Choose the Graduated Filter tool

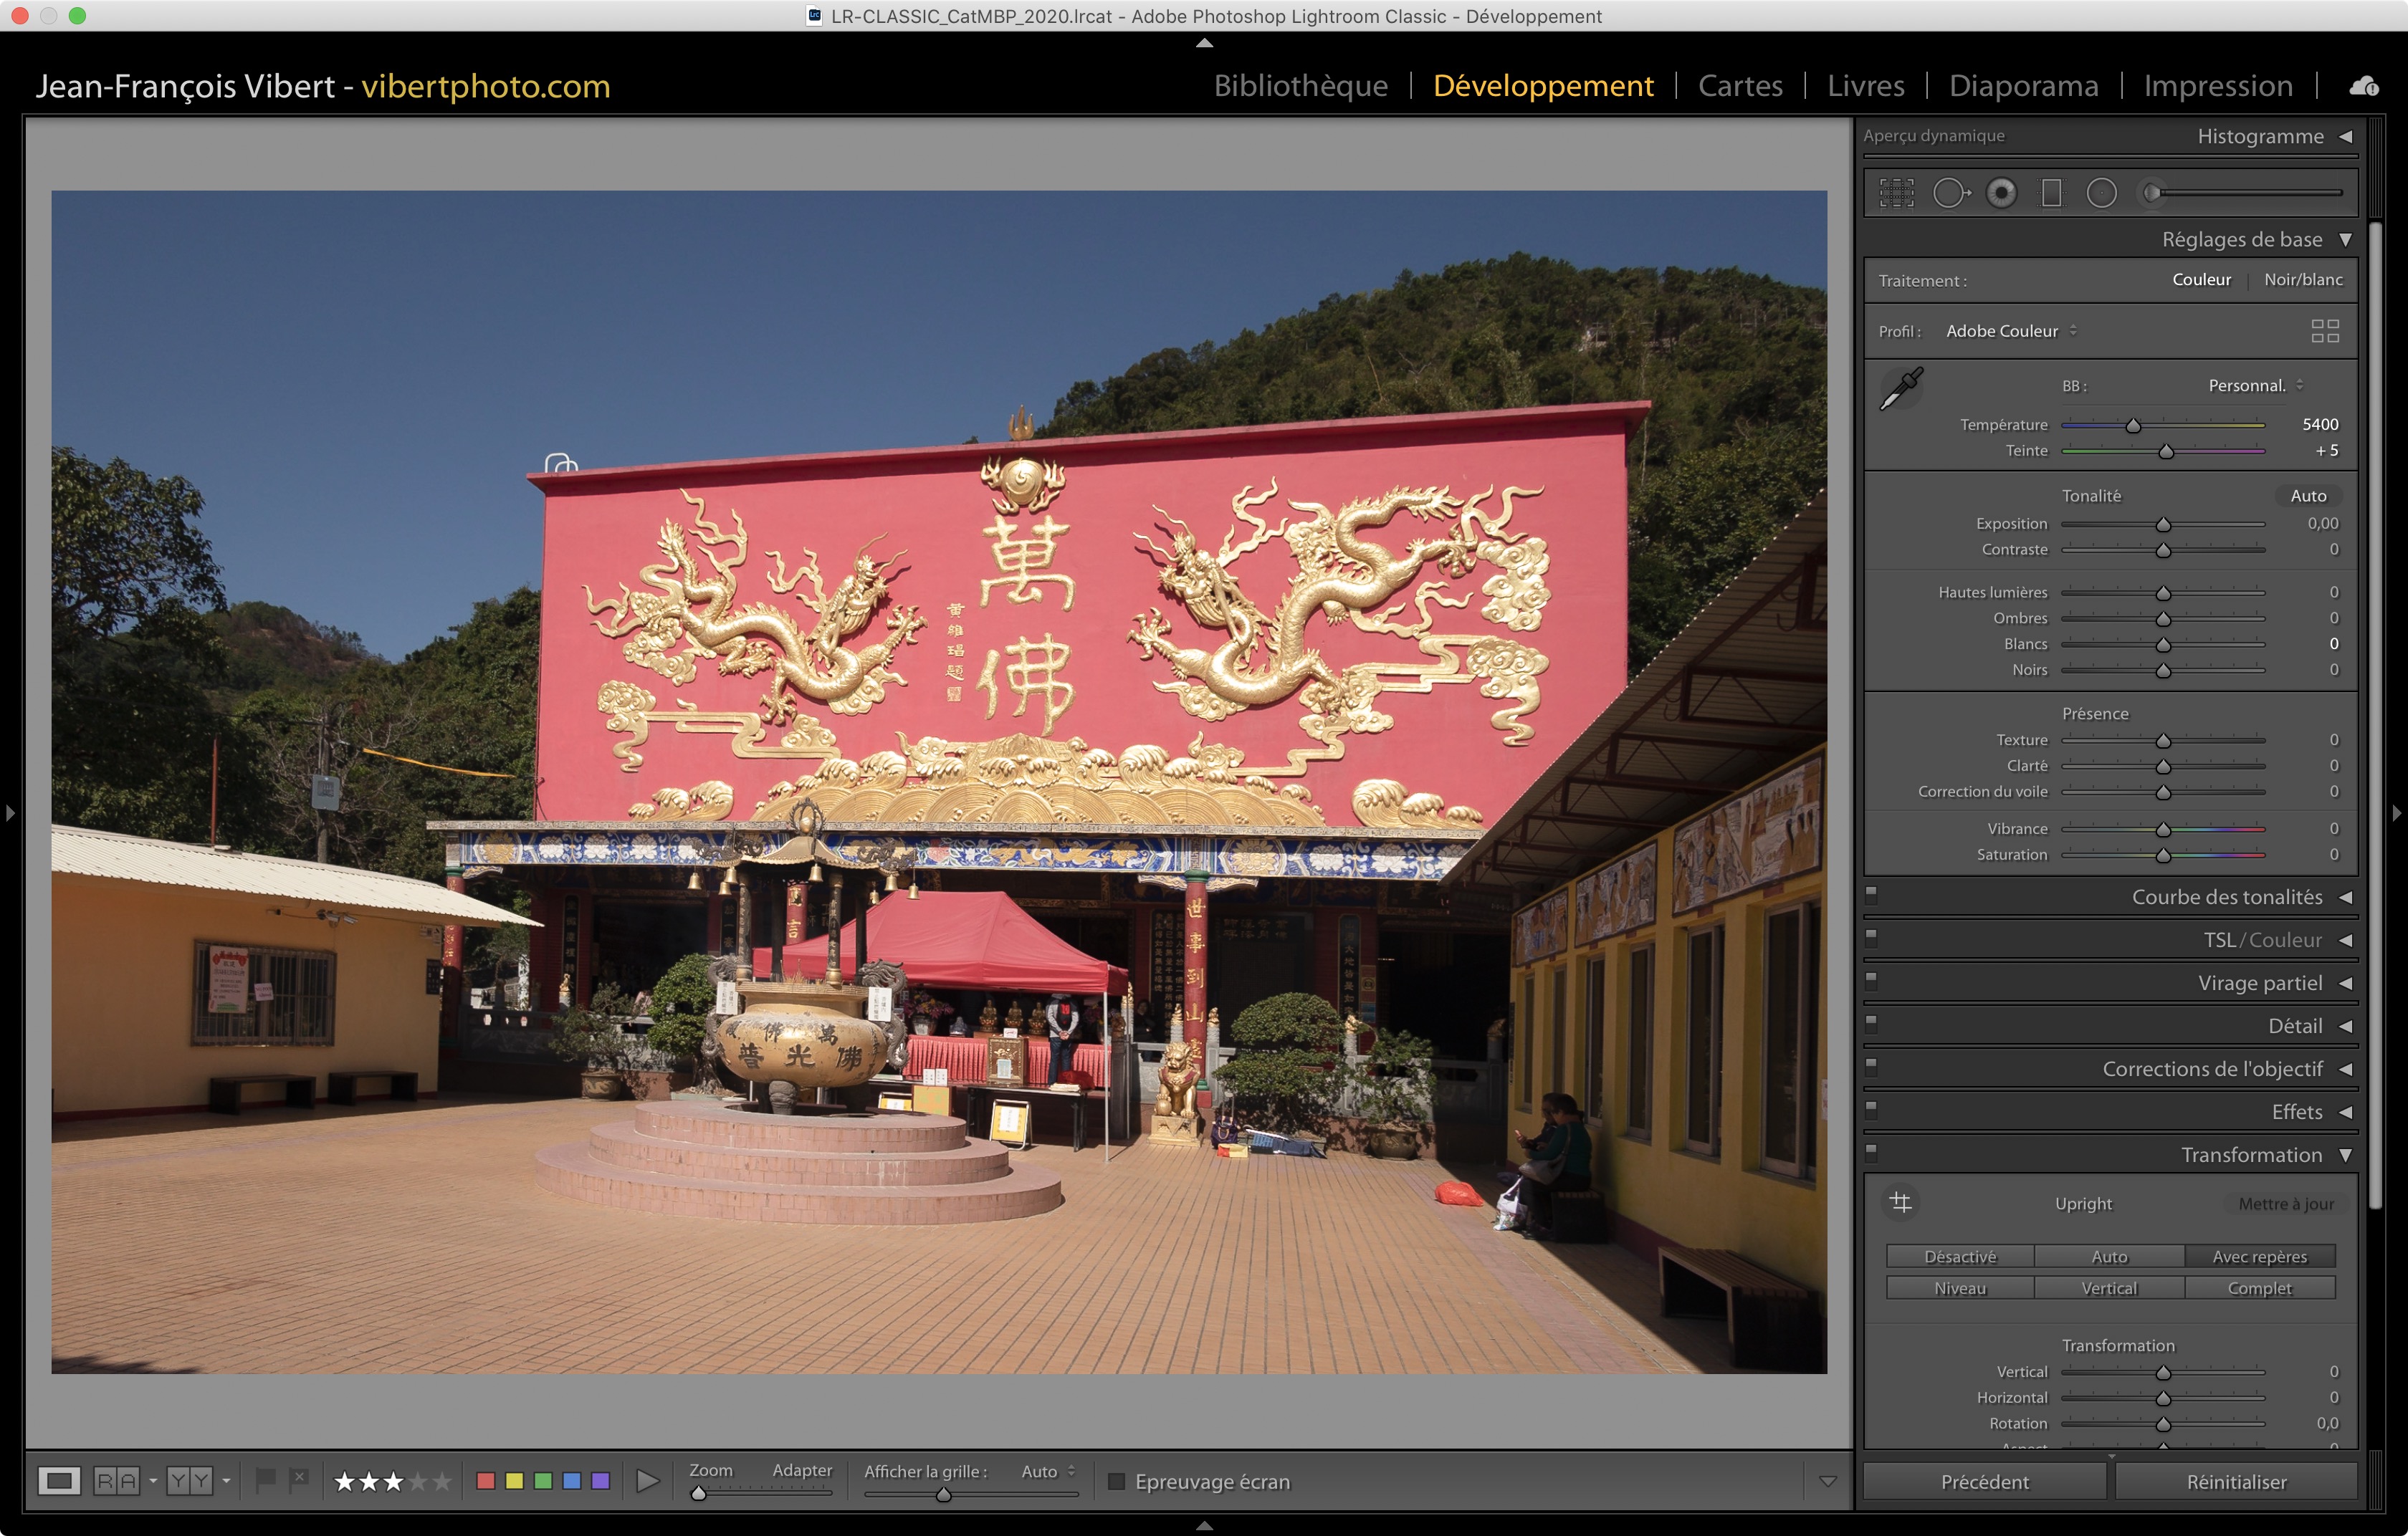(2051, 193)
